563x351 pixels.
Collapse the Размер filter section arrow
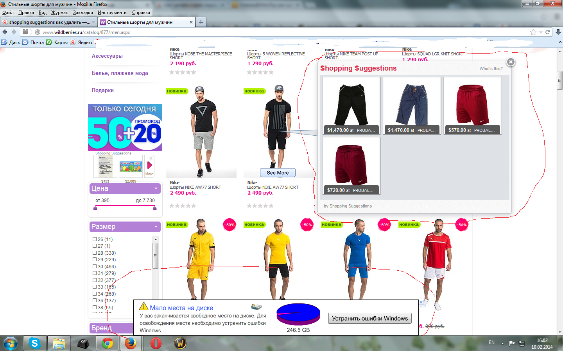(x=156, y=227)
